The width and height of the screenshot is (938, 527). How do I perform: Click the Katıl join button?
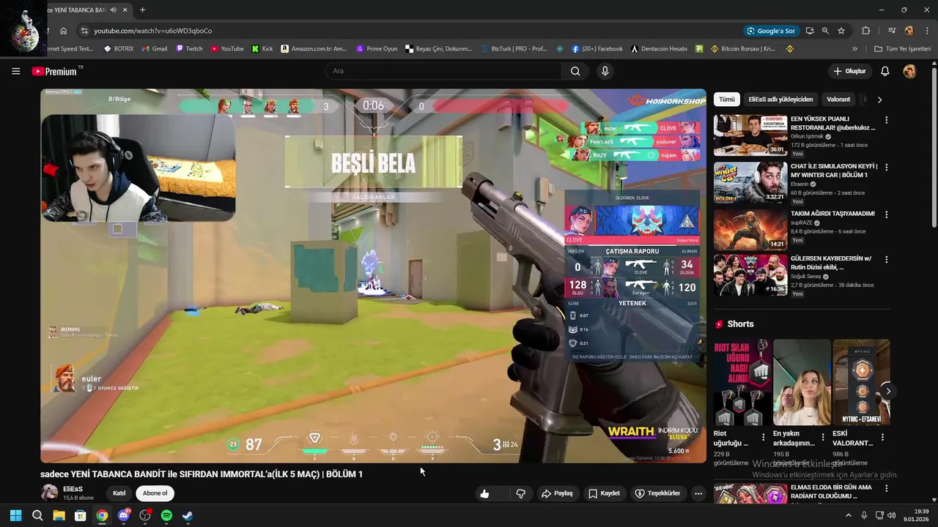click(x=119, y=493)
